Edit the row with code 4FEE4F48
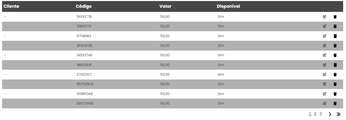The height and width of the screenshot is (120, 346). [x=324, y=46]
